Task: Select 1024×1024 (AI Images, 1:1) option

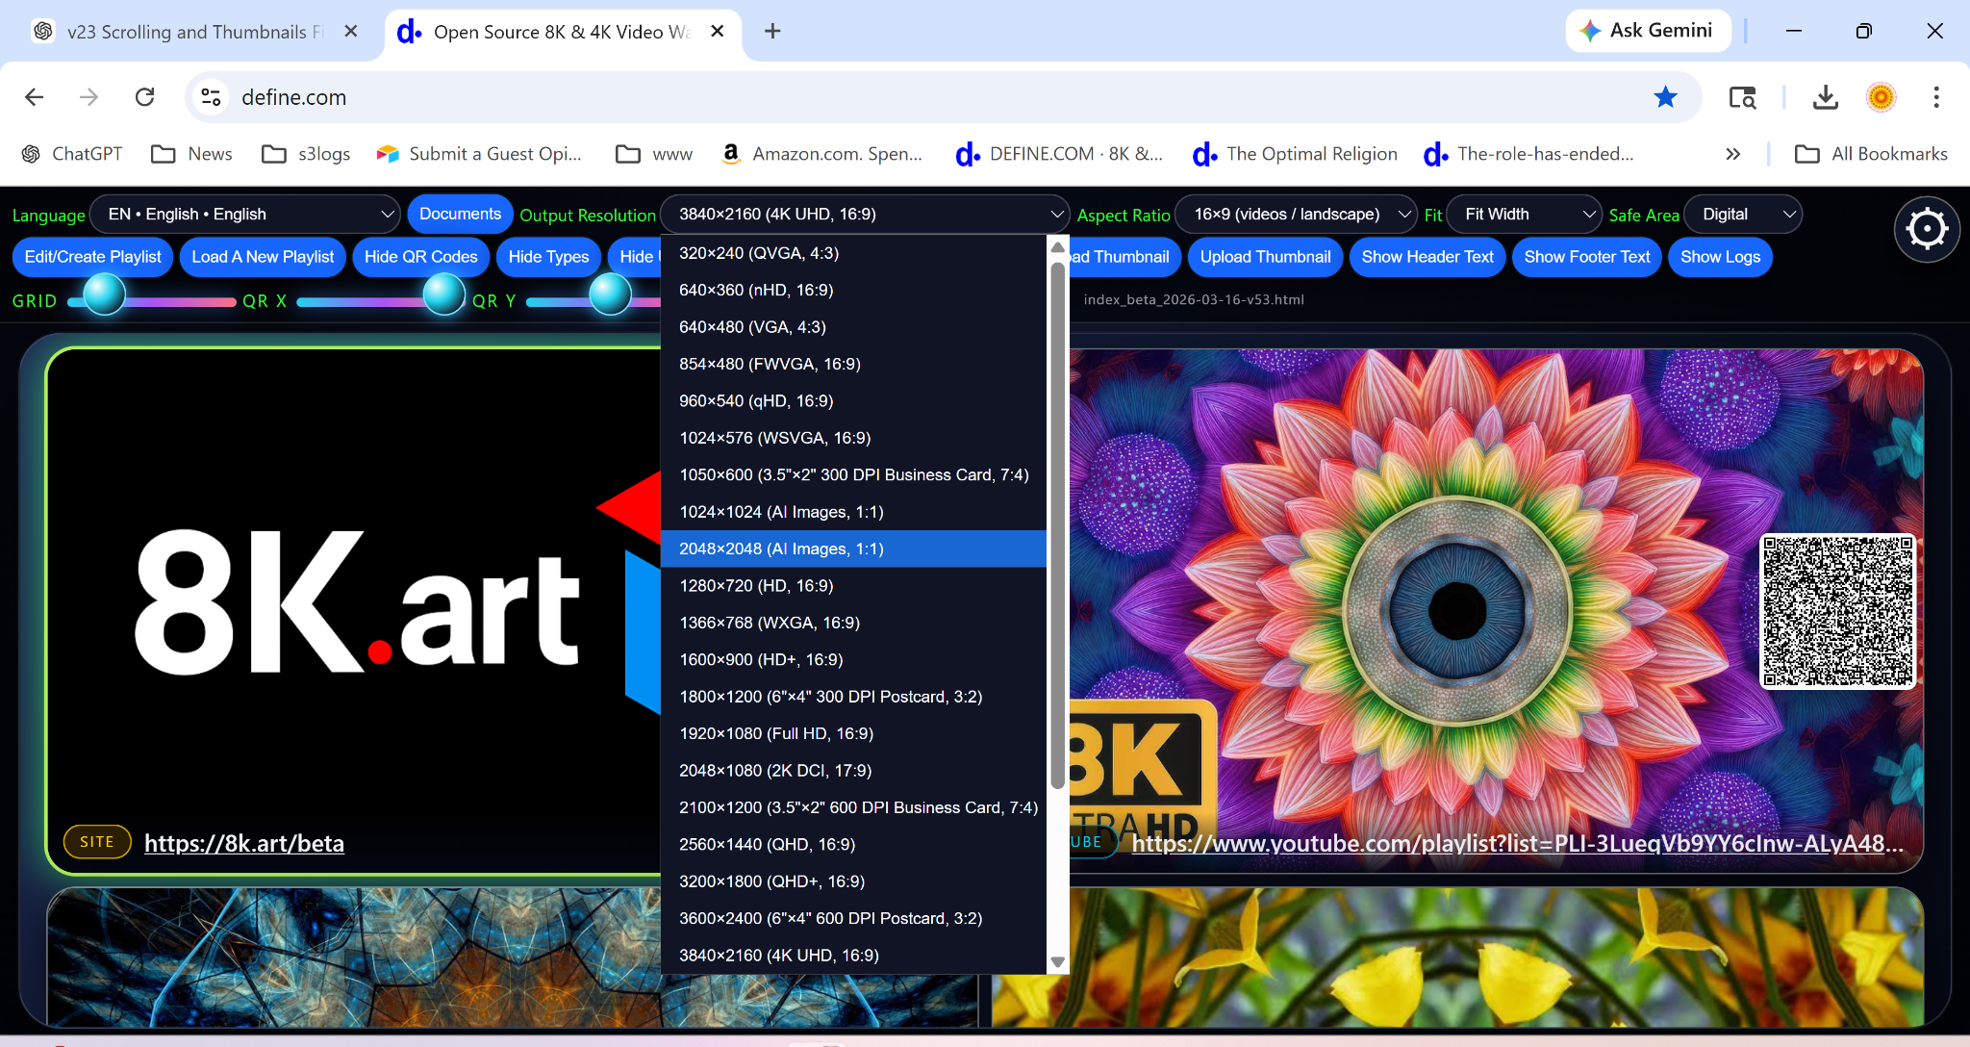Action: point(854,512)
